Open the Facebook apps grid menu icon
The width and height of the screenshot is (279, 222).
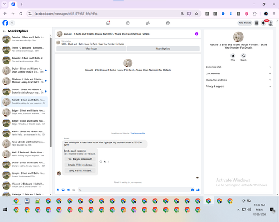coord(257,23)
